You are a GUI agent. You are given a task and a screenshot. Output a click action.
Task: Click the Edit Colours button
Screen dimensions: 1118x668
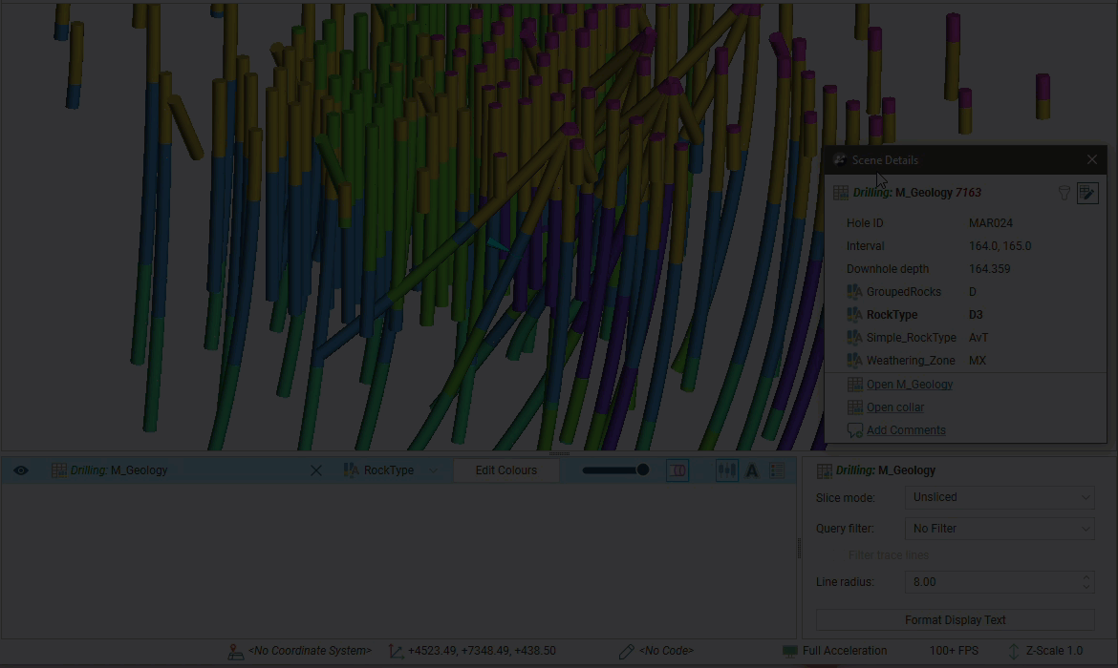pyautogui.click(x=506, y=470)
